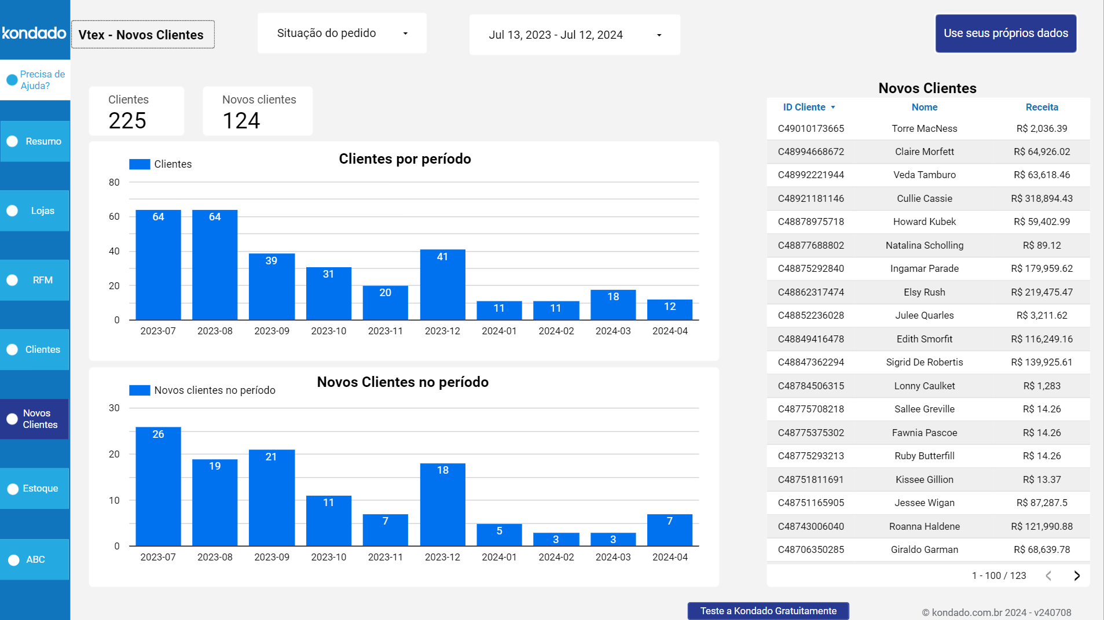The height and width of the screenshot is (620, 1104).
Task: Click Teste a Kondado Gratuitamente
Action: point(768,610)
